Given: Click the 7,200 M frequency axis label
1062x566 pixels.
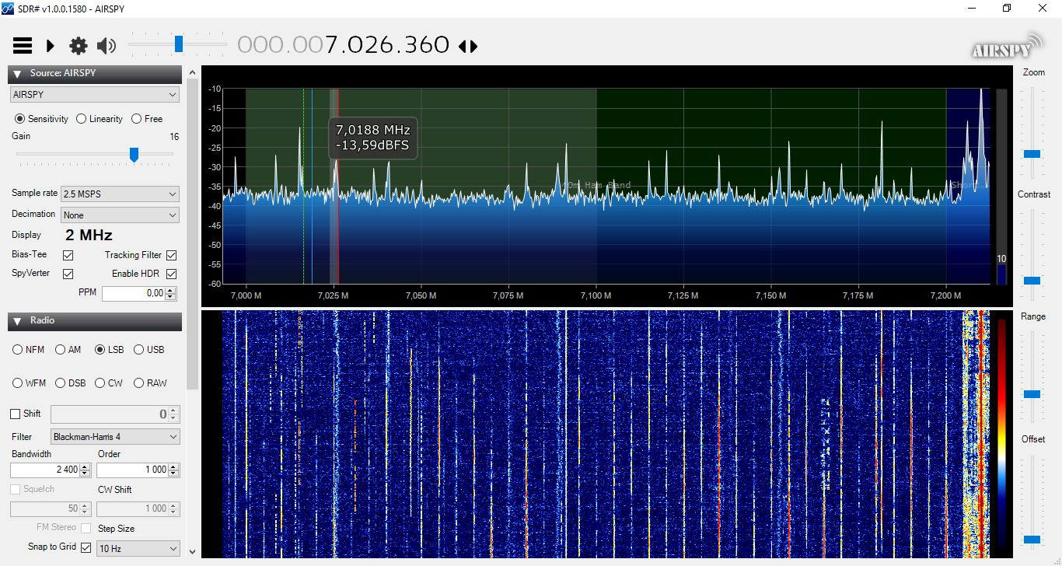Looking at the screenshot, I should (x=945, y=296).
